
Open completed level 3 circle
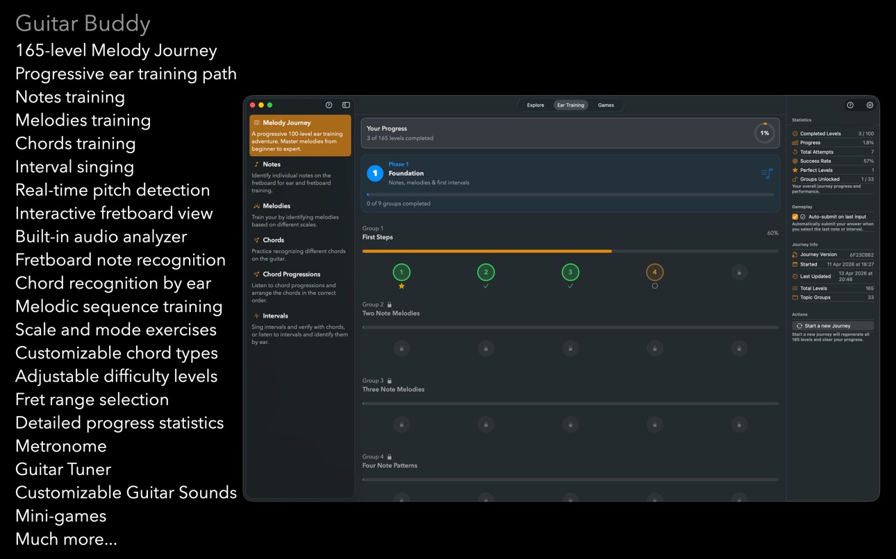pos(570,273)
